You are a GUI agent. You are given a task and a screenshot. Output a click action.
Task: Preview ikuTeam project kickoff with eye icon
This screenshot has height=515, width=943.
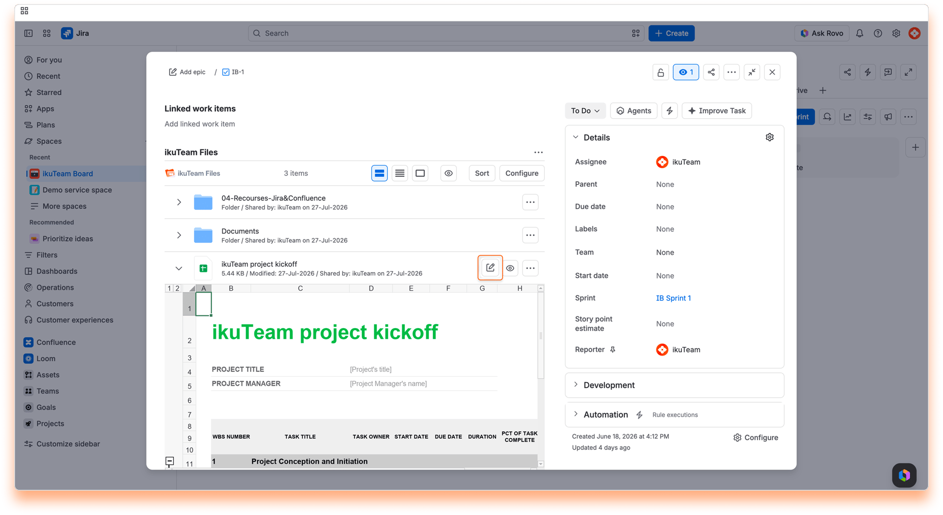click(510, 268)
